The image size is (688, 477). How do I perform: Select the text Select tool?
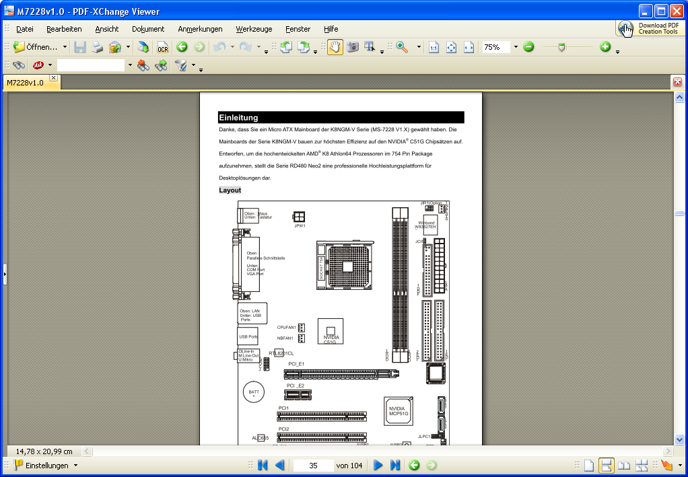click(370, 47)
